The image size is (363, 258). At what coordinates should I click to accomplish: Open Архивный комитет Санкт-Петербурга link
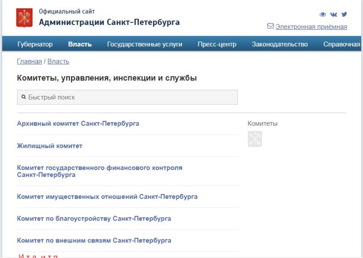78,123
